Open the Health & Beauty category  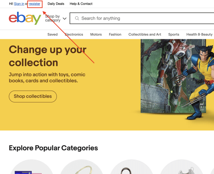point(199,34)
